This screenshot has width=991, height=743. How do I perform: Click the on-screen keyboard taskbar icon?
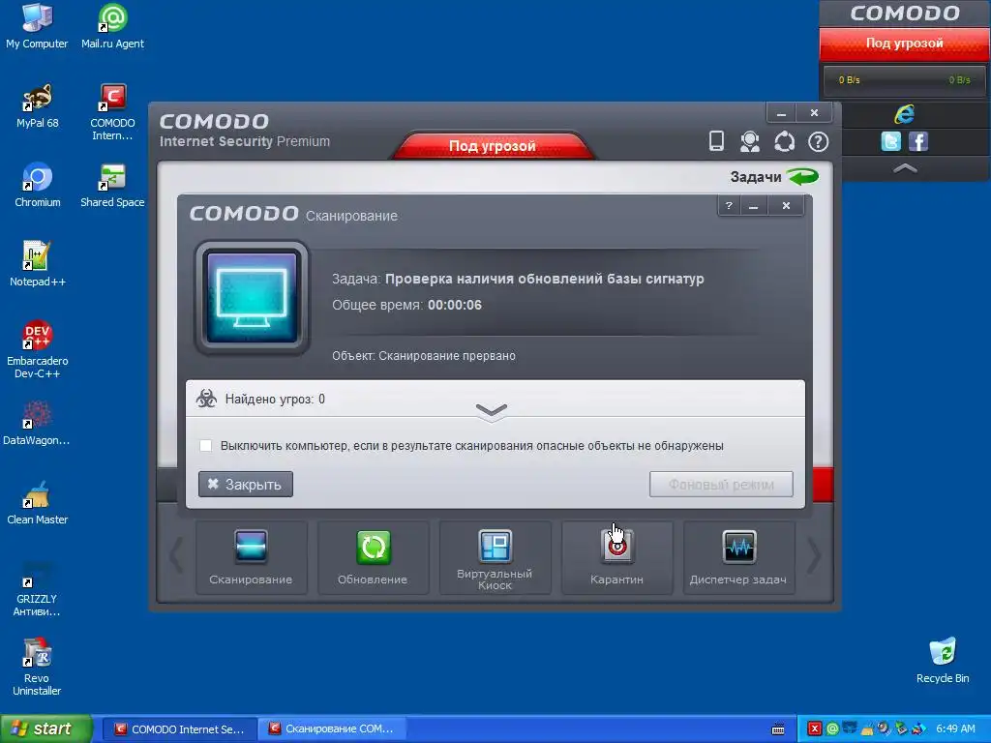coord(779,729)
